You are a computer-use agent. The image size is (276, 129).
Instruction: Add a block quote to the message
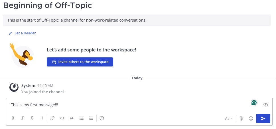pyautogui.click(x=72, y=118)
